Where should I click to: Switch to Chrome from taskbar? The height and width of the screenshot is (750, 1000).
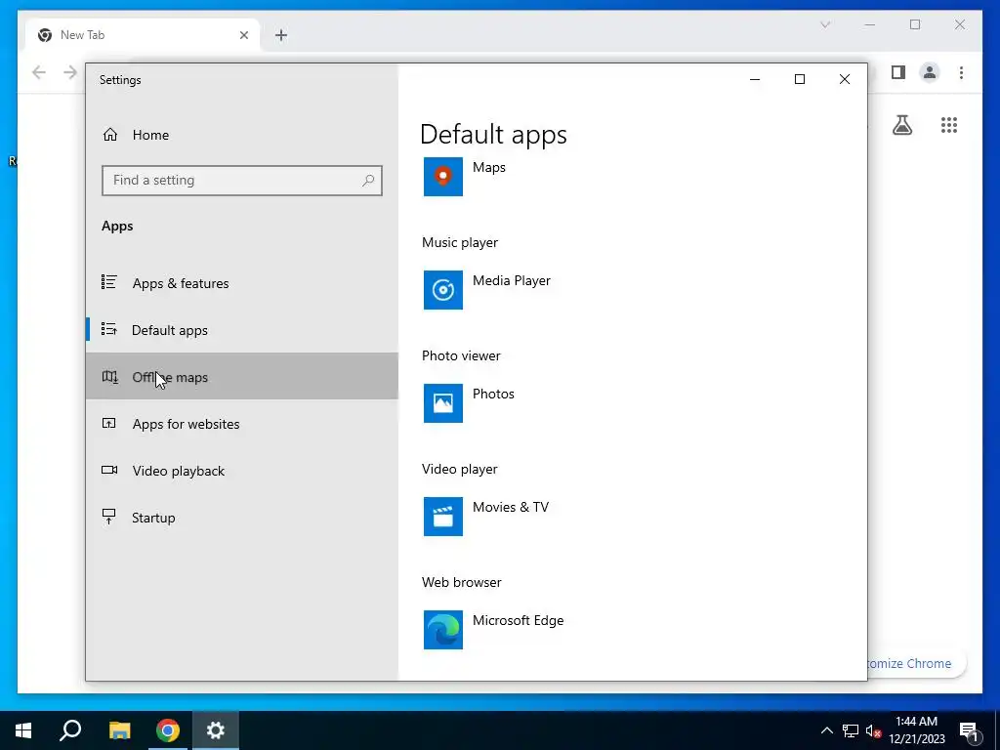click(x=168, y=730)
